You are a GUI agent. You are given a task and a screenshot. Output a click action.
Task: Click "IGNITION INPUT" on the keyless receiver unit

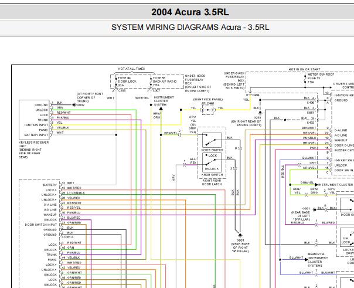[x=36, y=125]
